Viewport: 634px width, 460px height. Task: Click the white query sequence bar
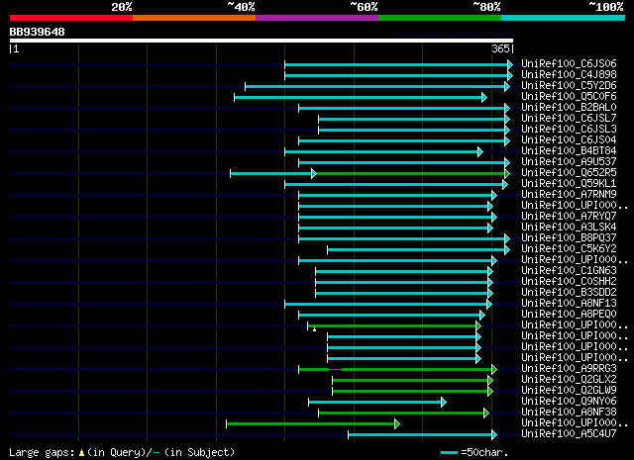(x=262, y=41)
